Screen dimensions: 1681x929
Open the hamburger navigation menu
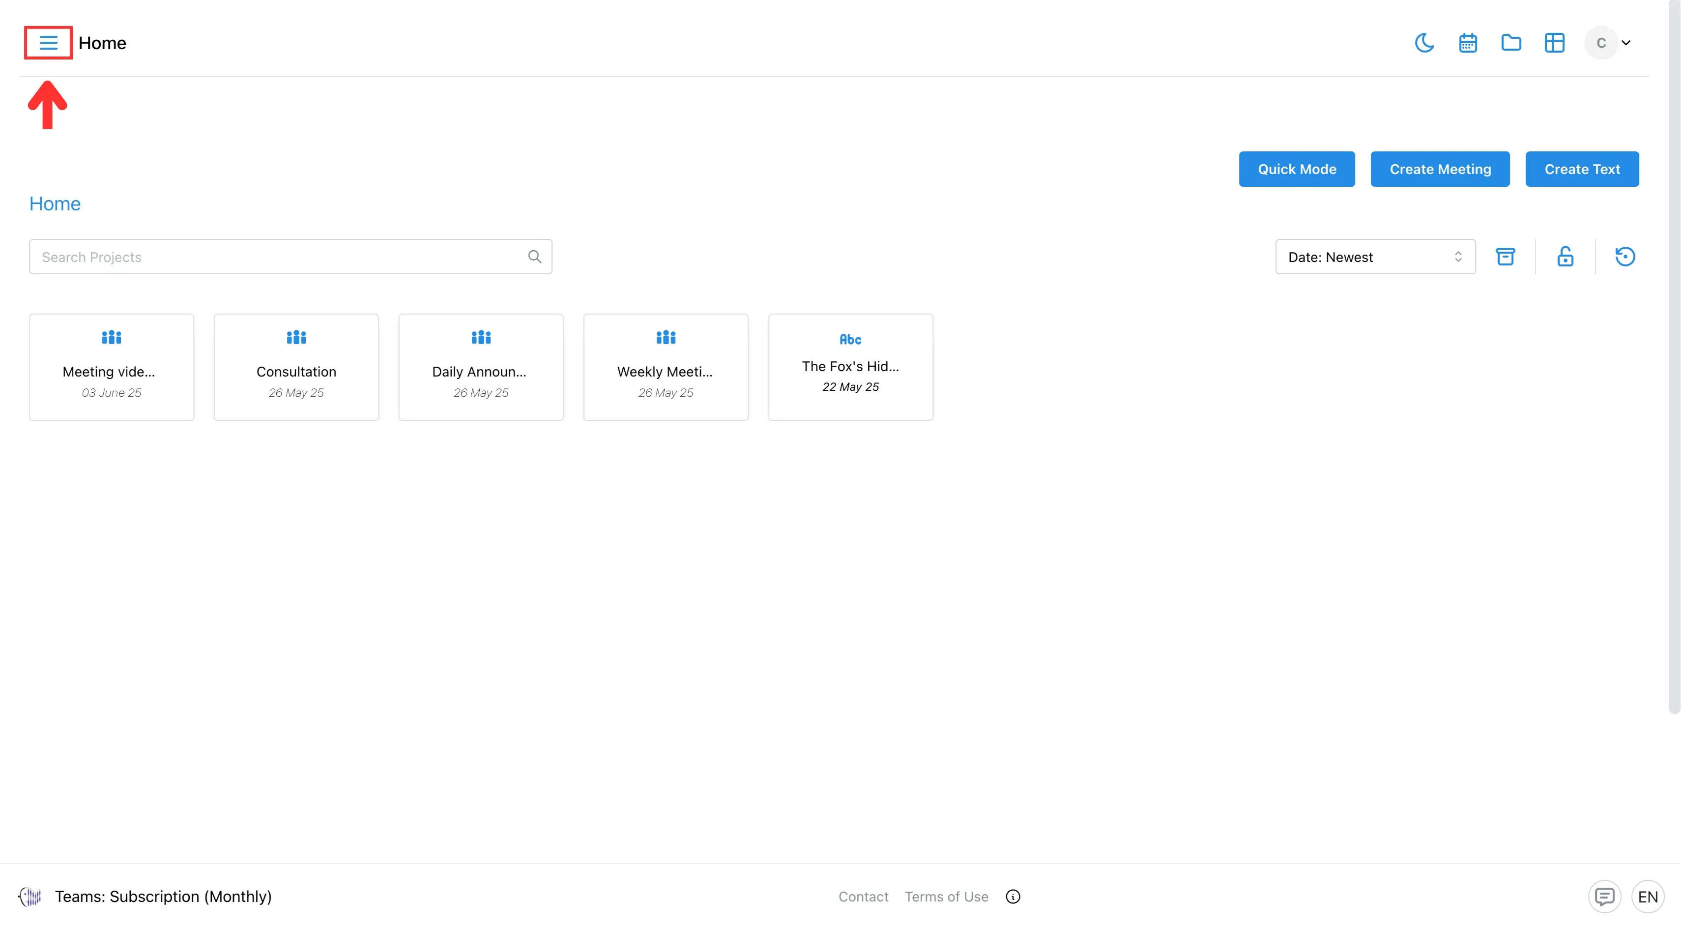click(48, 43)
